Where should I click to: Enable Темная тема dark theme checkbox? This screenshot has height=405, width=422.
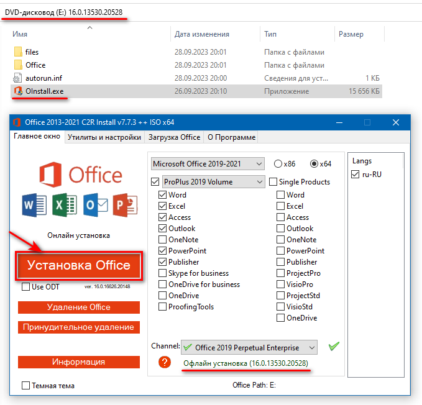26,385
